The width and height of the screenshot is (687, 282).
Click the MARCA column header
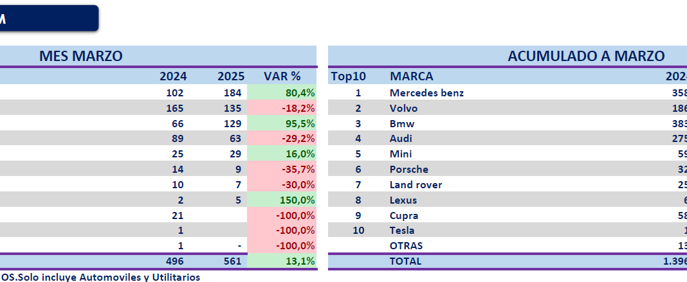tap(412, 76)
